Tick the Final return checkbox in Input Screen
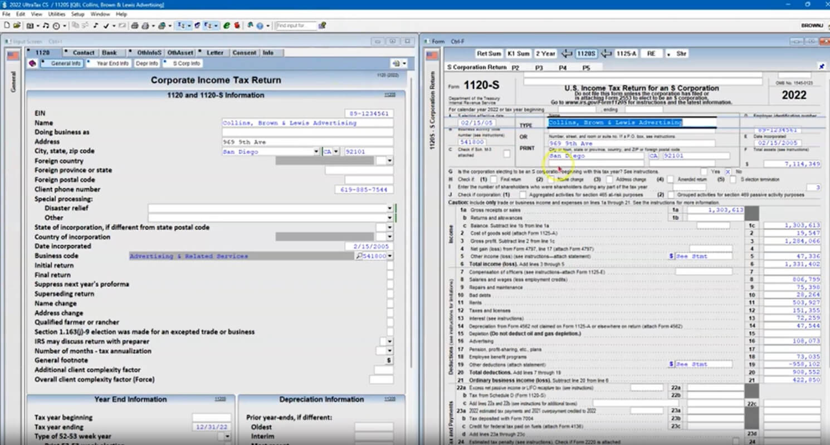 coord(390,275)
